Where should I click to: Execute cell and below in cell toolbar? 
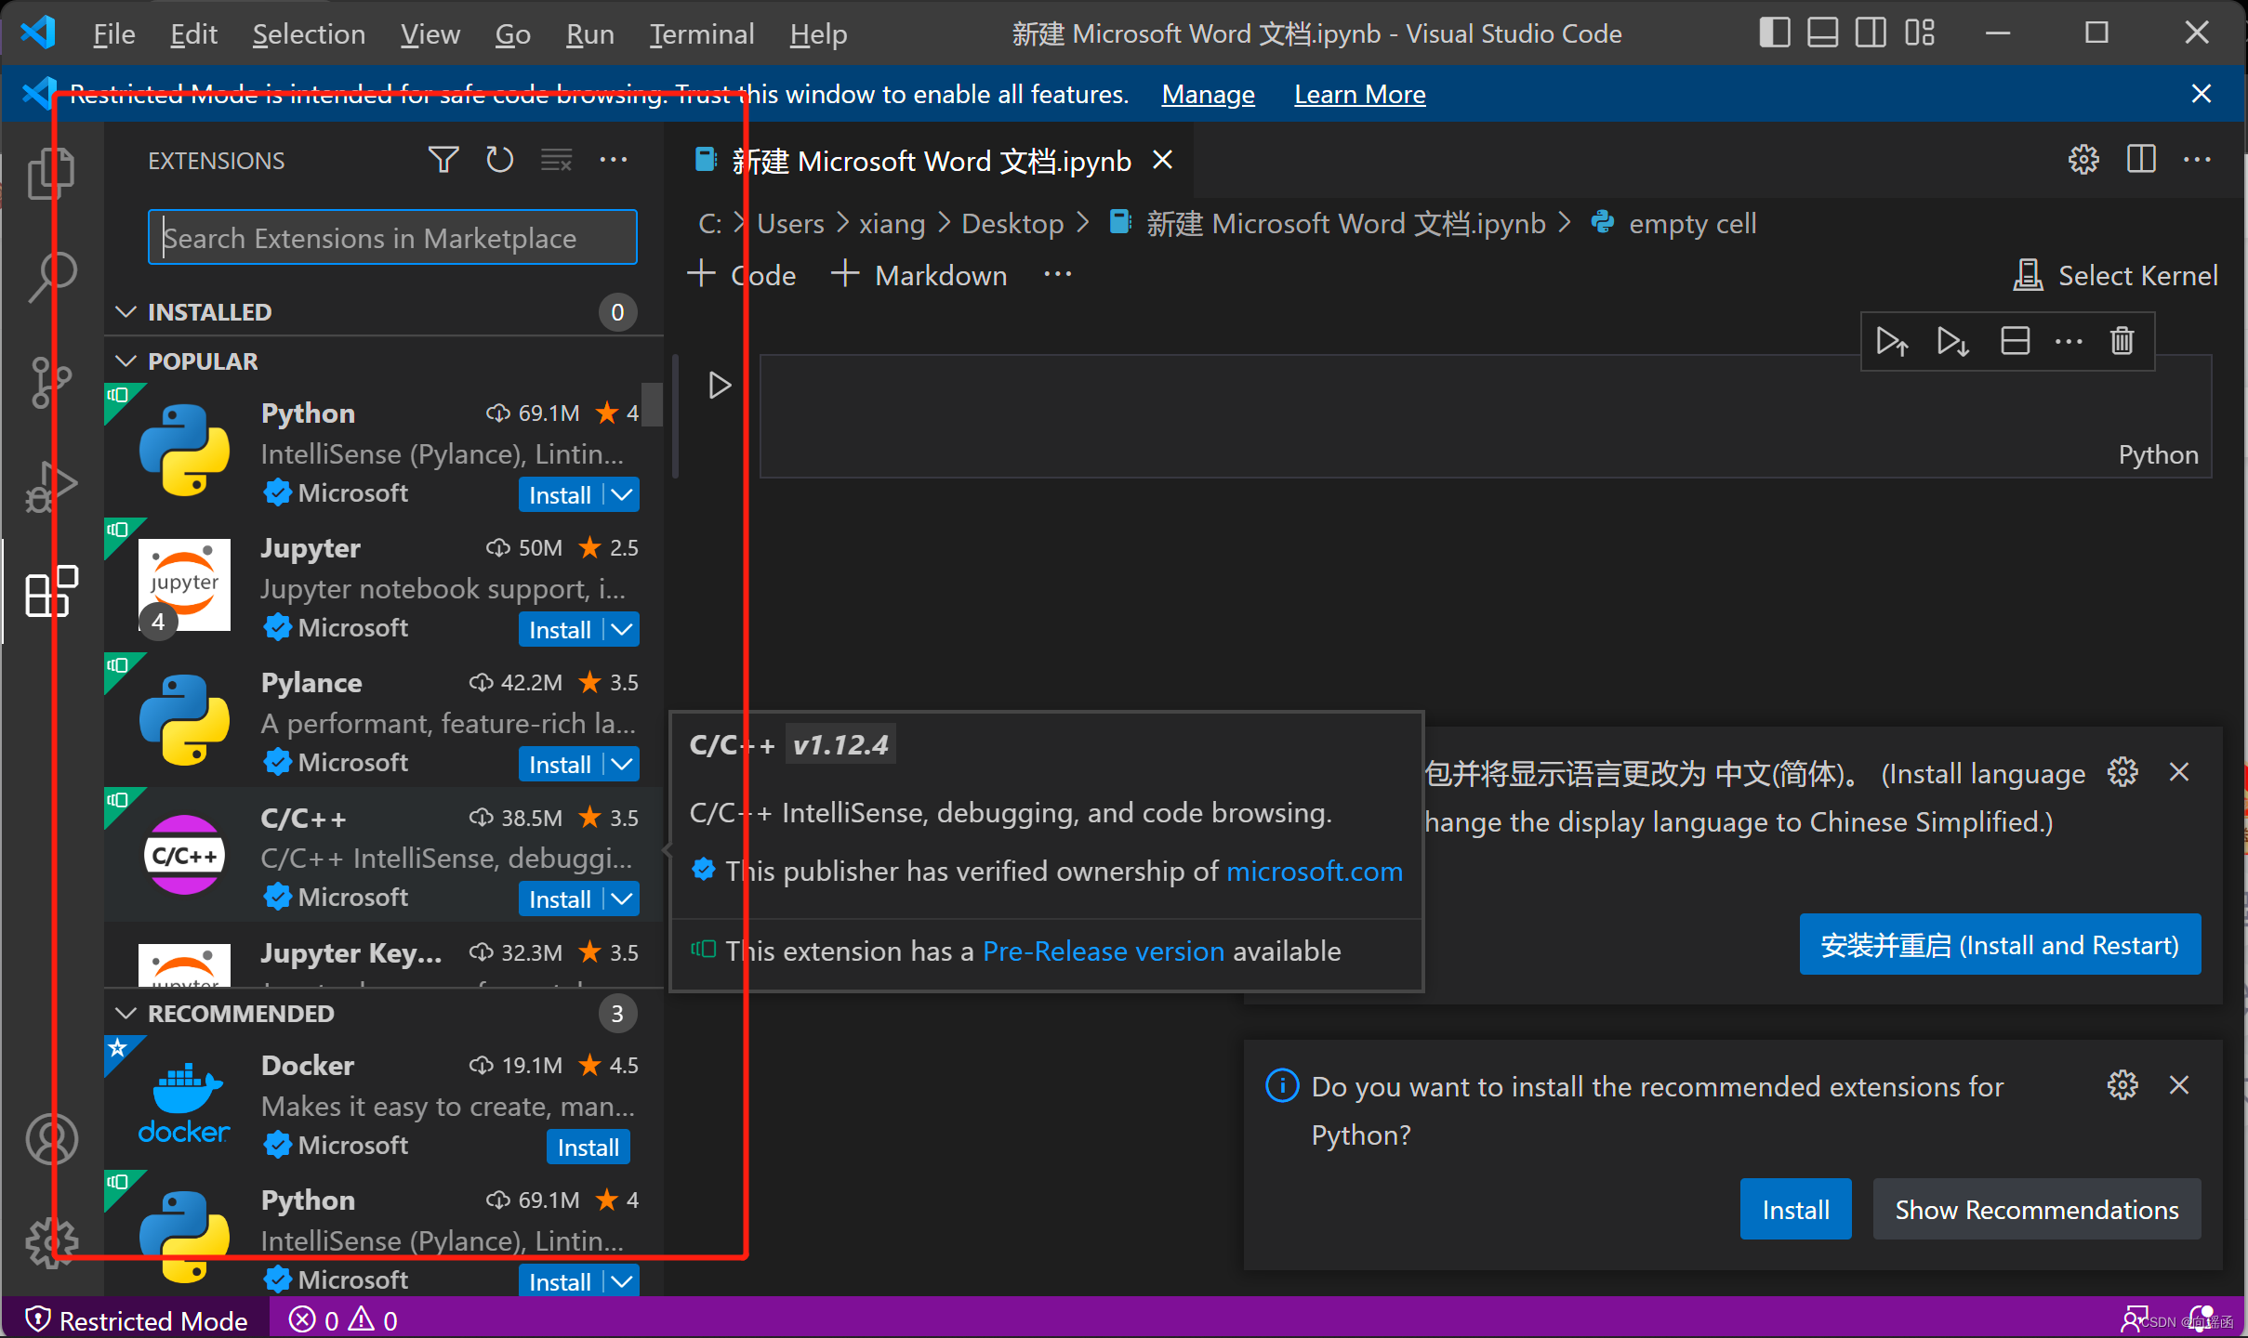click(1953, 341)
